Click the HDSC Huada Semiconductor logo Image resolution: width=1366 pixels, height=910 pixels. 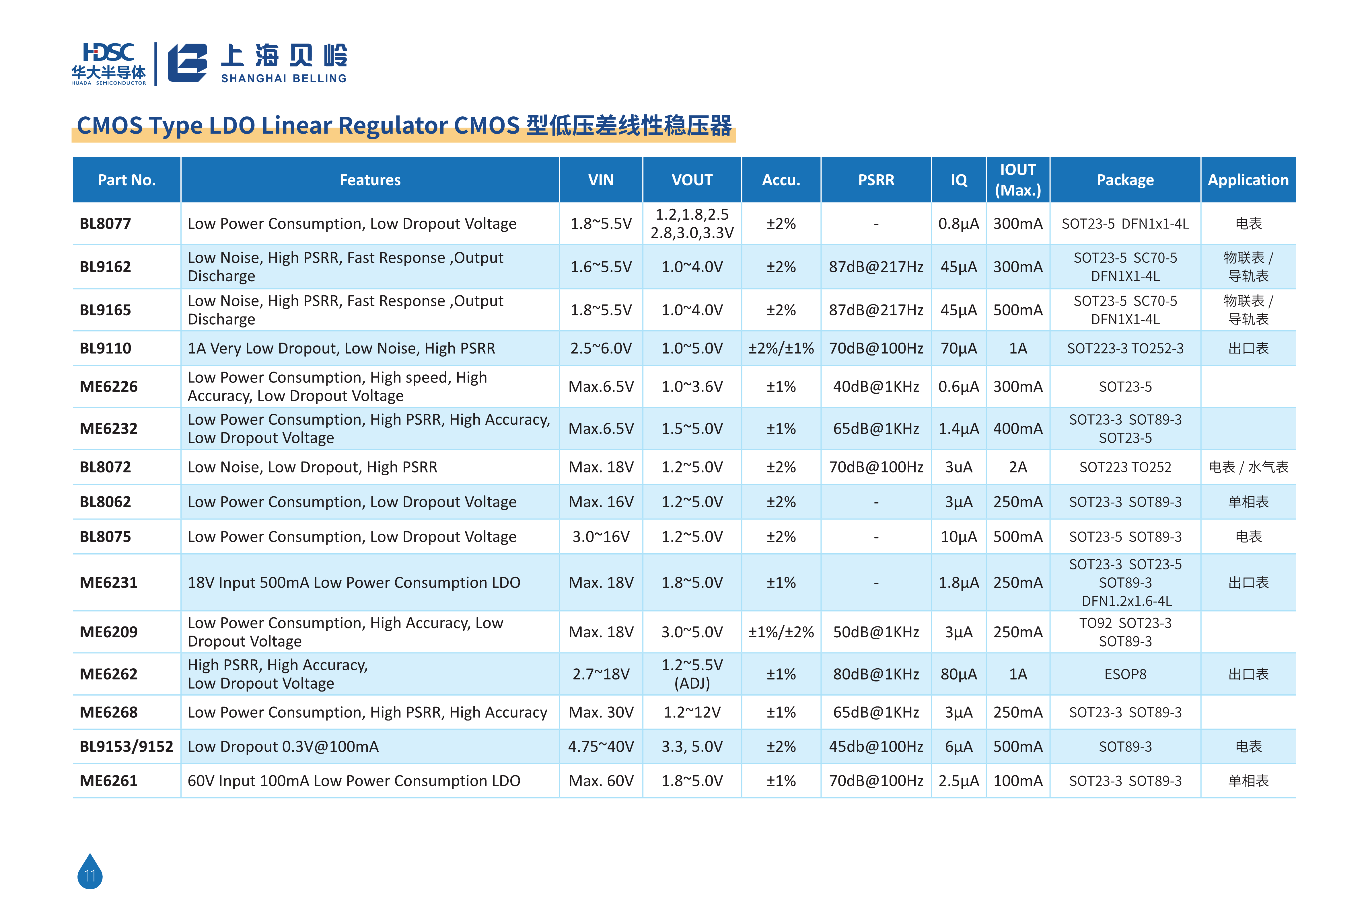pos(108,64)
